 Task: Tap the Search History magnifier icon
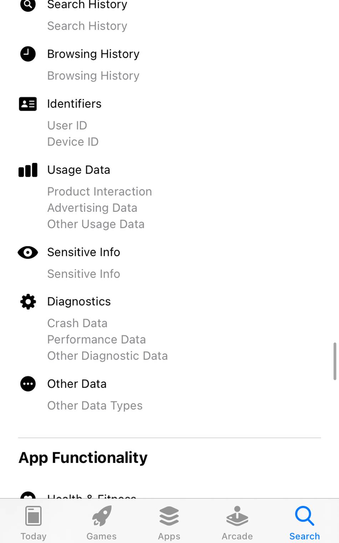tap(28, 5)
